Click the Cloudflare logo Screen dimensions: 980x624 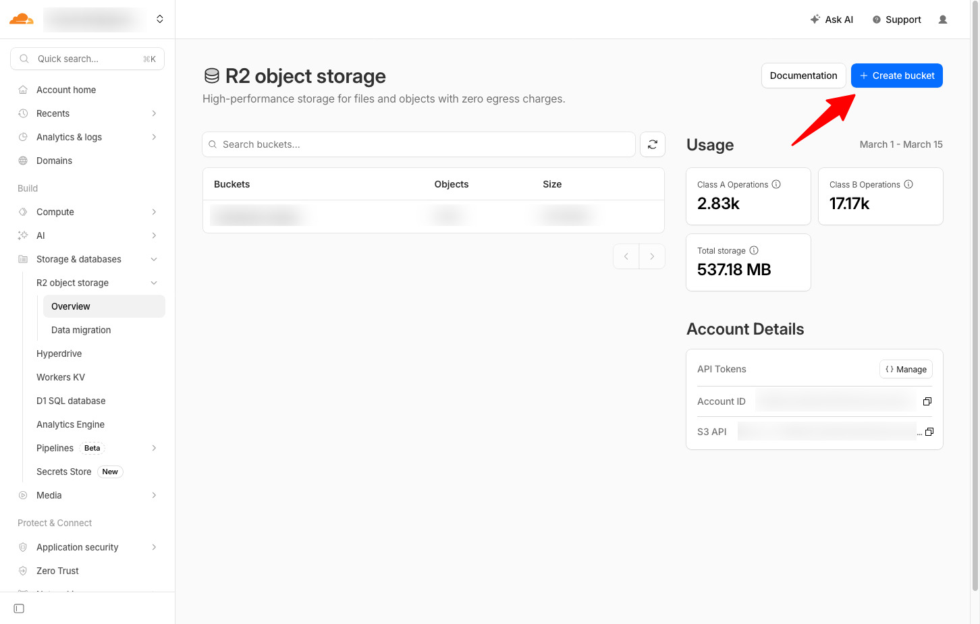(x=22, y=19)
